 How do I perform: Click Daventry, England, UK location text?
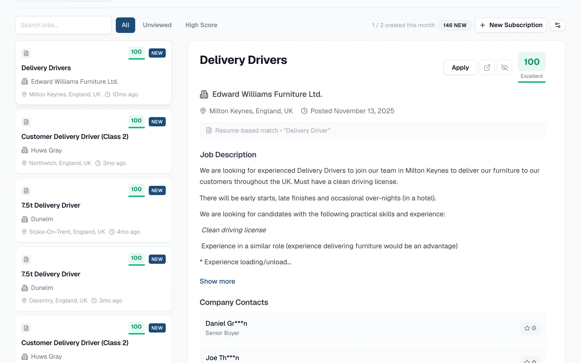[58, 300]
